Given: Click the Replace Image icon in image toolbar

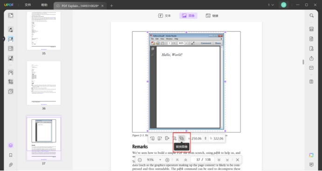Looking at the screenshot, I should click(x=181, y=138).
